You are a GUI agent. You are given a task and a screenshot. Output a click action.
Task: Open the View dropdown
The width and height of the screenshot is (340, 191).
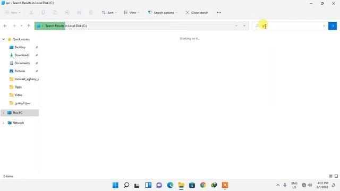(x=131, y=13)
